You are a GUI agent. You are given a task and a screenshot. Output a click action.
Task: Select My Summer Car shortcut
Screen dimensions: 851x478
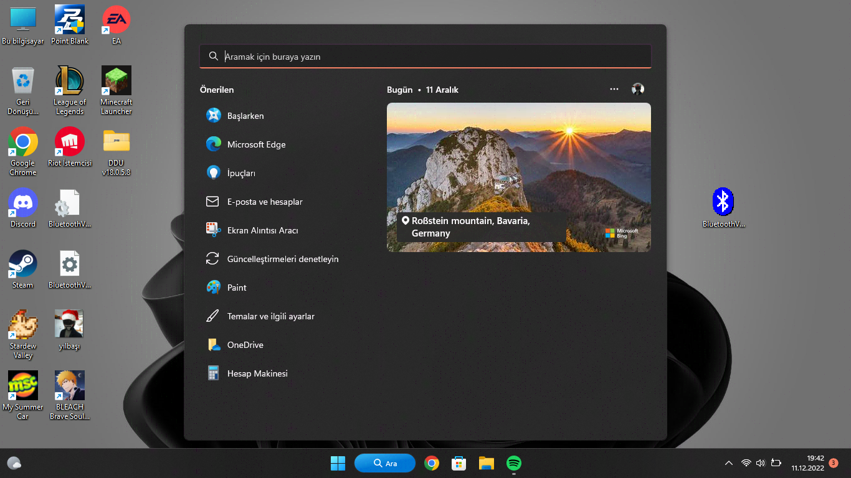click(x=23, y=396)
